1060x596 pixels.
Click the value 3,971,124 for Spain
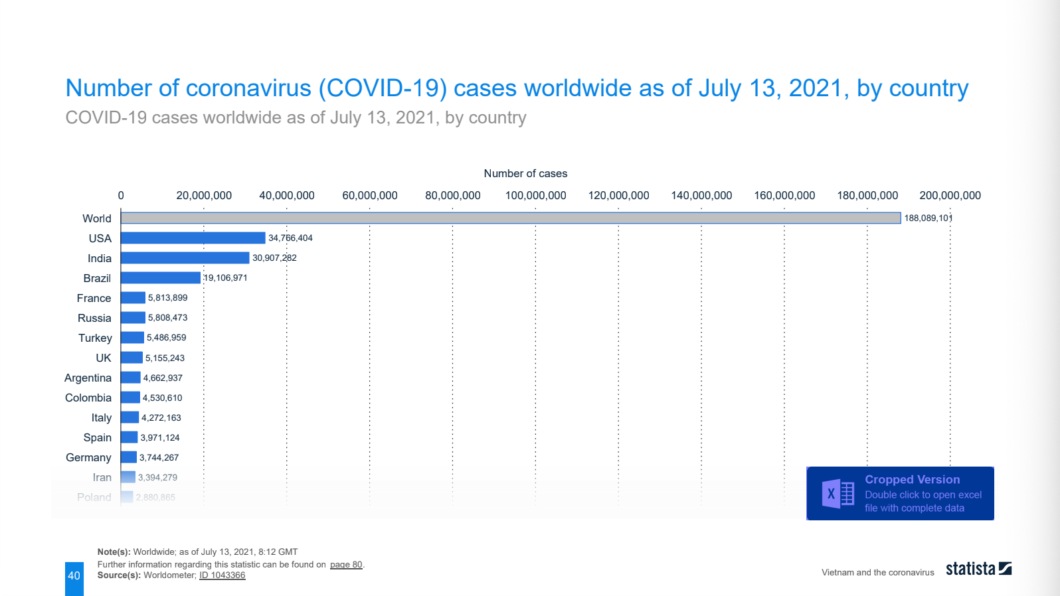point(159,438)
